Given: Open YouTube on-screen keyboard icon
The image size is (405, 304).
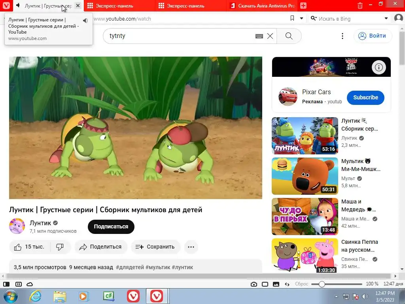Looking at the screenshot, I should pyautogui.click(x=259, y=36).
